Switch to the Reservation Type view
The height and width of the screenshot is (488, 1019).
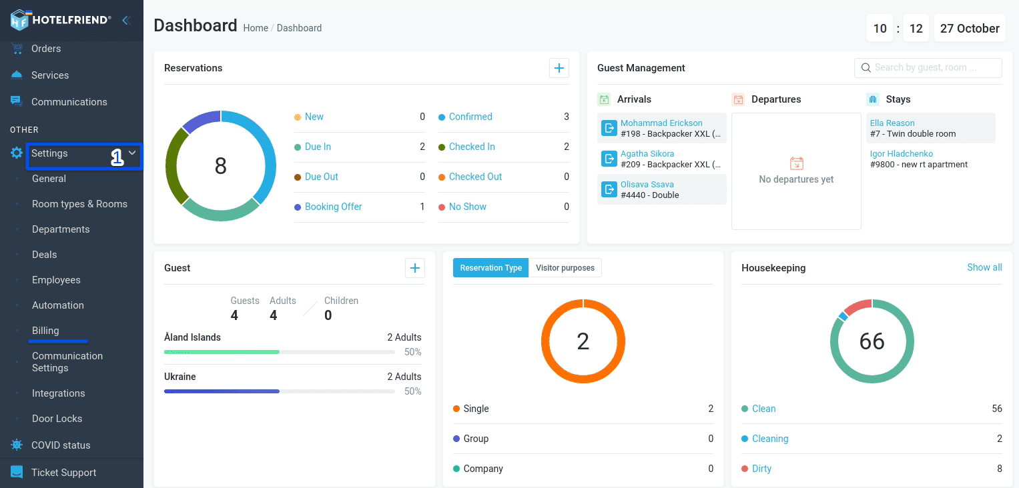click(x=491, y=268)
